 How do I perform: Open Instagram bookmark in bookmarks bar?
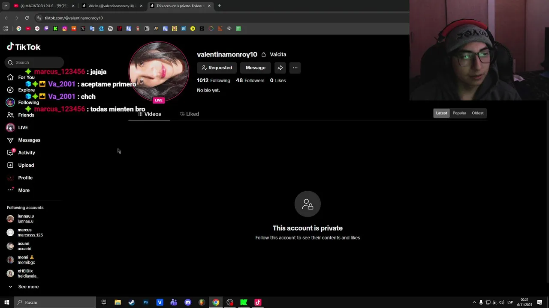click(x=65, y=29)
